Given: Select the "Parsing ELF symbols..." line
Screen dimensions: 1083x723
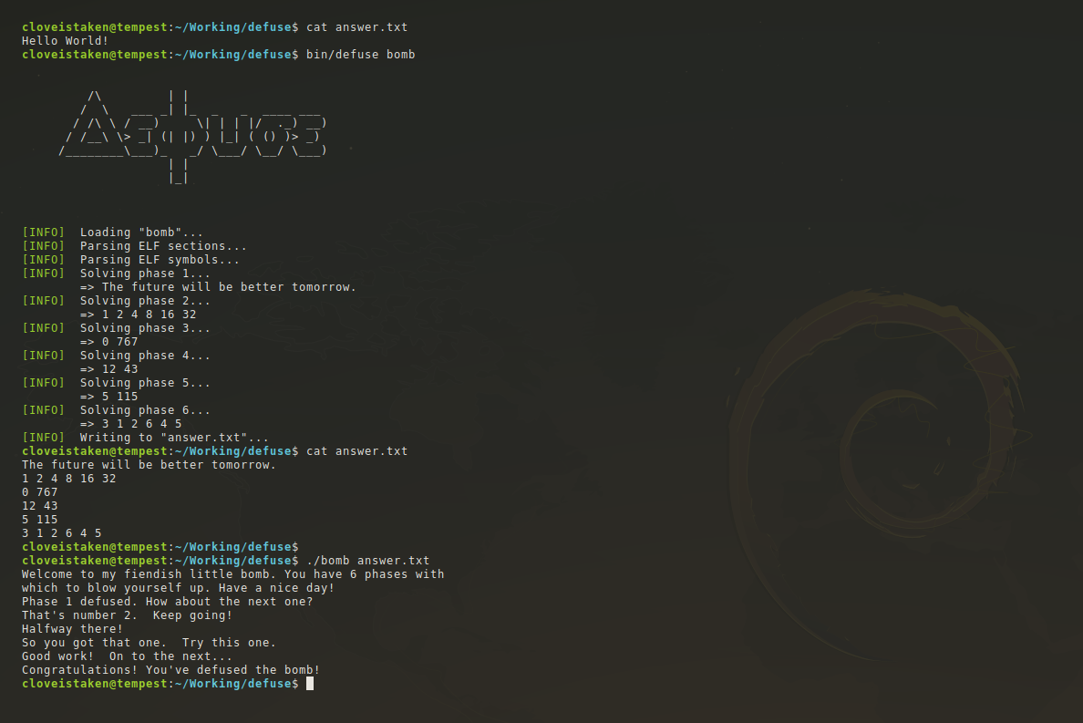Looking at the screenshot, I should point(160,261).
